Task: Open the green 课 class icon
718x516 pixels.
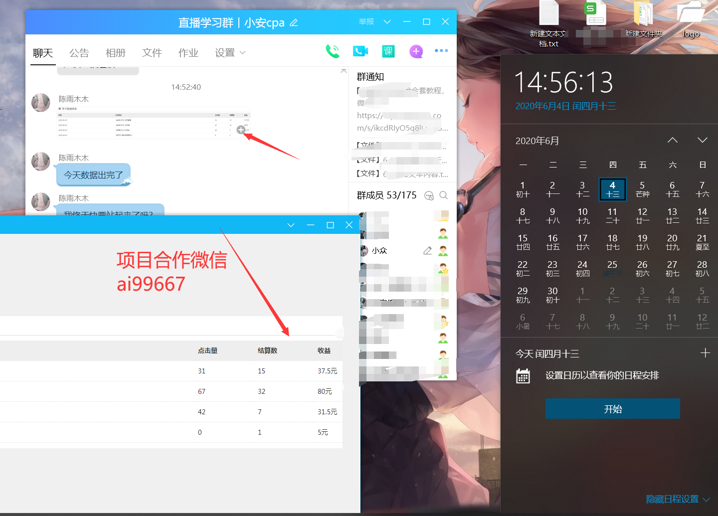Action: coord(388,51)
